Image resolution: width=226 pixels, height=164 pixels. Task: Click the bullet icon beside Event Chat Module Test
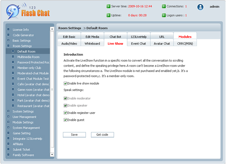(13, 79)
